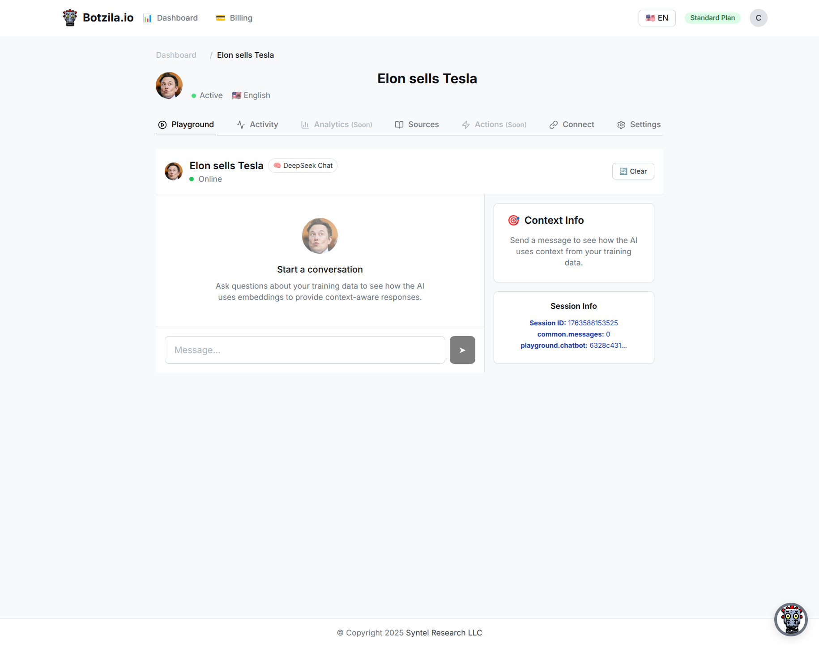Screen dimensions: 819x648
Task: Click the Context Info target icon
Action: point(514,220)
